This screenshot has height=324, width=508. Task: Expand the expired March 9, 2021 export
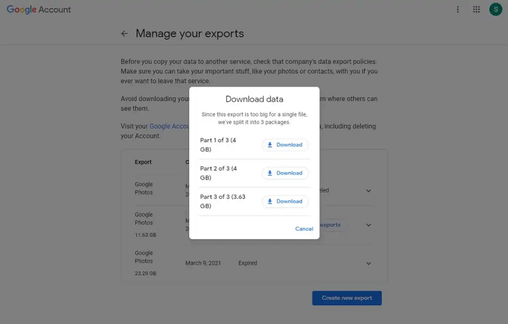tap(368, 263)
